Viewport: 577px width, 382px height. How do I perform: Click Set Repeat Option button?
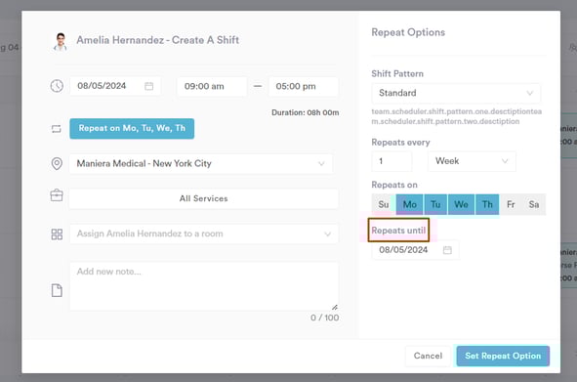[x=503, y=356]
